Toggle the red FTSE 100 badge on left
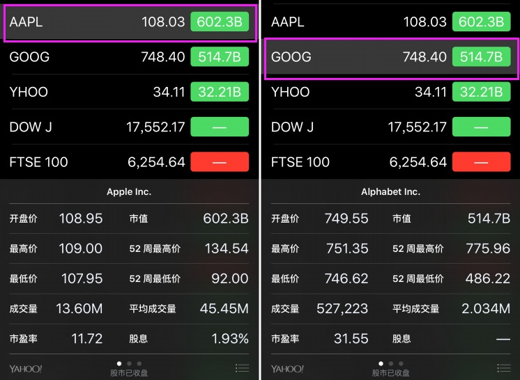520x380 pixels. coord(220,162)
